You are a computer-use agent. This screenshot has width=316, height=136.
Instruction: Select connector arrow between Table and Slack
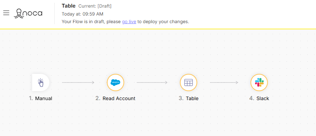tap(224, 82)
